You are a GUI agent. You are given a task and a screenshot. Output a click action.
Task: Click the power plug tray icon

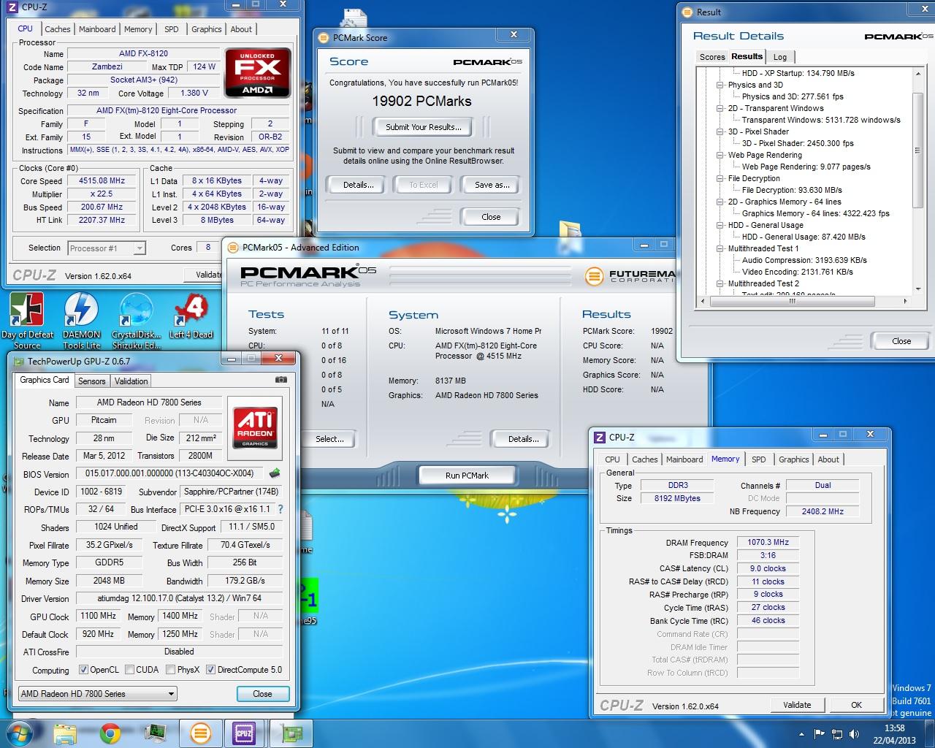click(x=836, y=733)
